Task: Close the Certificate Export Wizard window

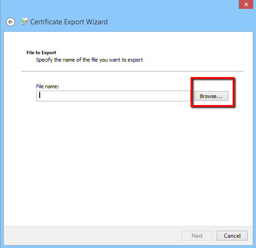Action: tap(246, 4)
